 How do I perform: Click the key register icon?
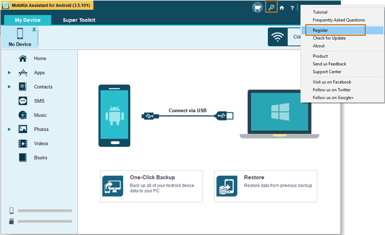271,7
